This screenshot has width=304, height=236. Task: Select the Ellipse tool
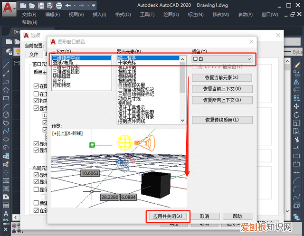6,139
